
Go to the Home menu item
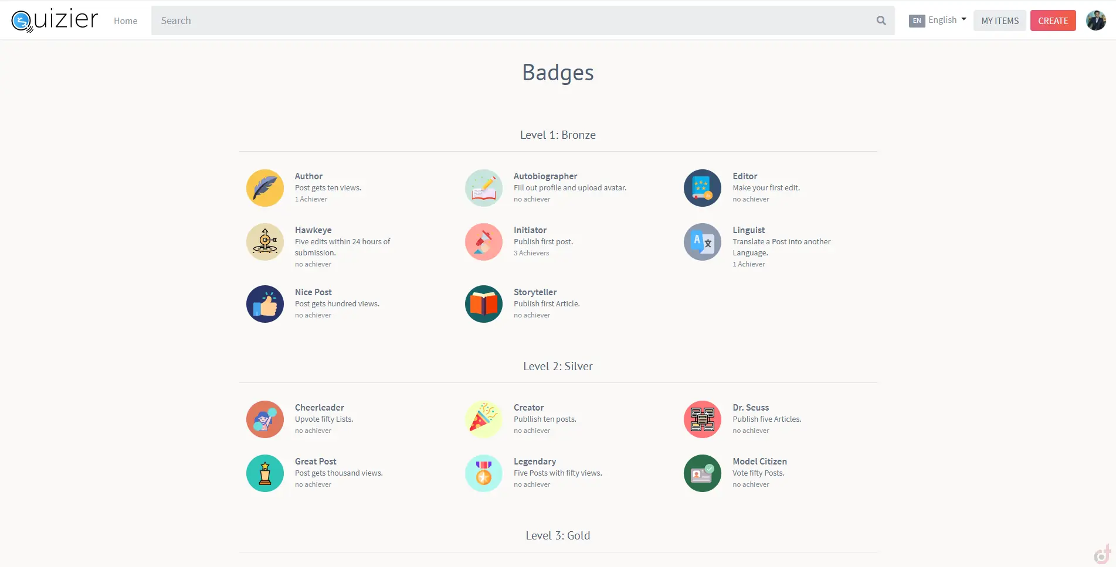tap(125, 21)
